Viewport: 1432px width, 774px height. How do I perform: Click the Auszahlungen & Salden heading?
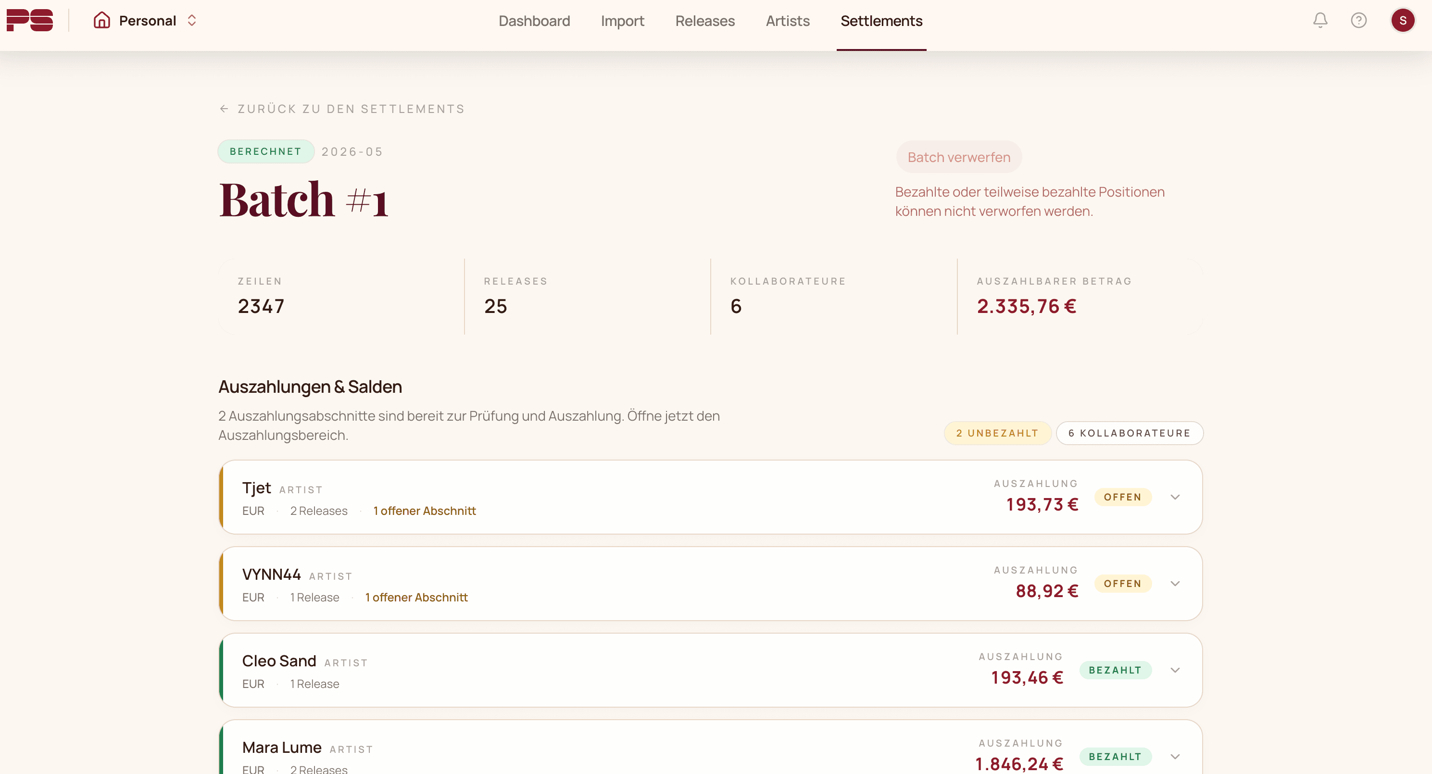[x=310, y=387]
